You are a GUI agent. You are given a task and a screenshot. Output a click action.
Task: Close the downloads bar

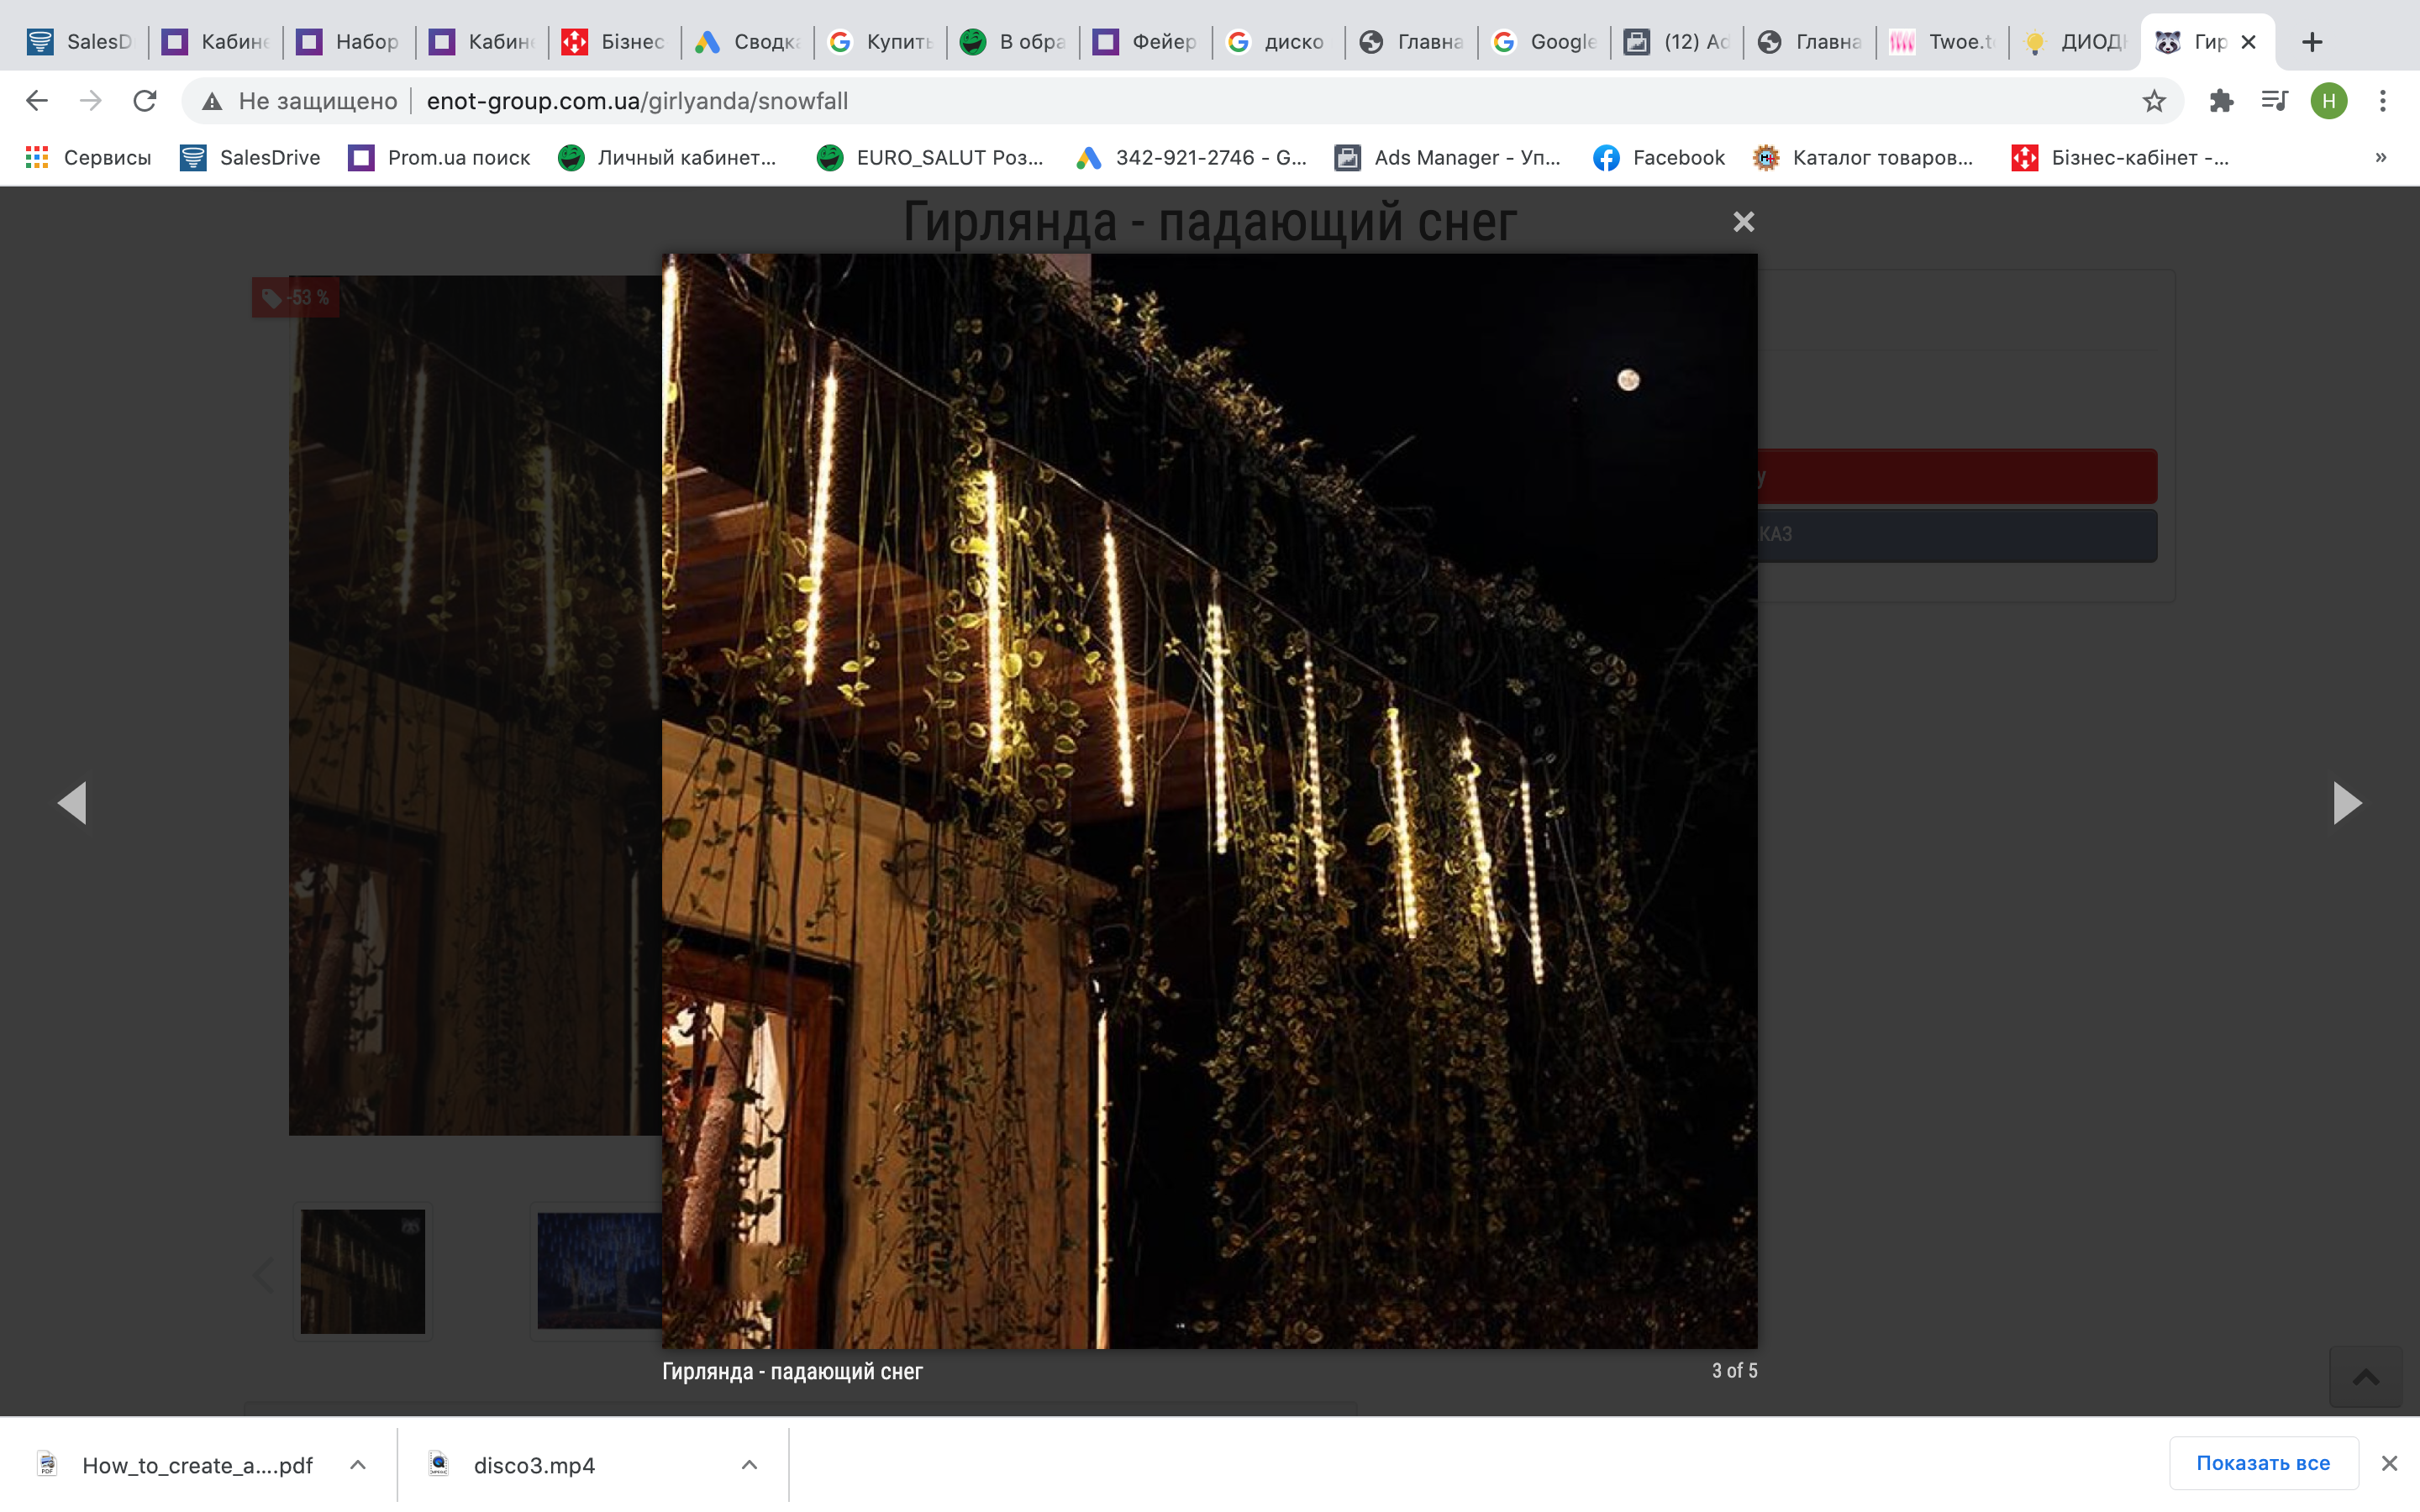[2390, 1464]
